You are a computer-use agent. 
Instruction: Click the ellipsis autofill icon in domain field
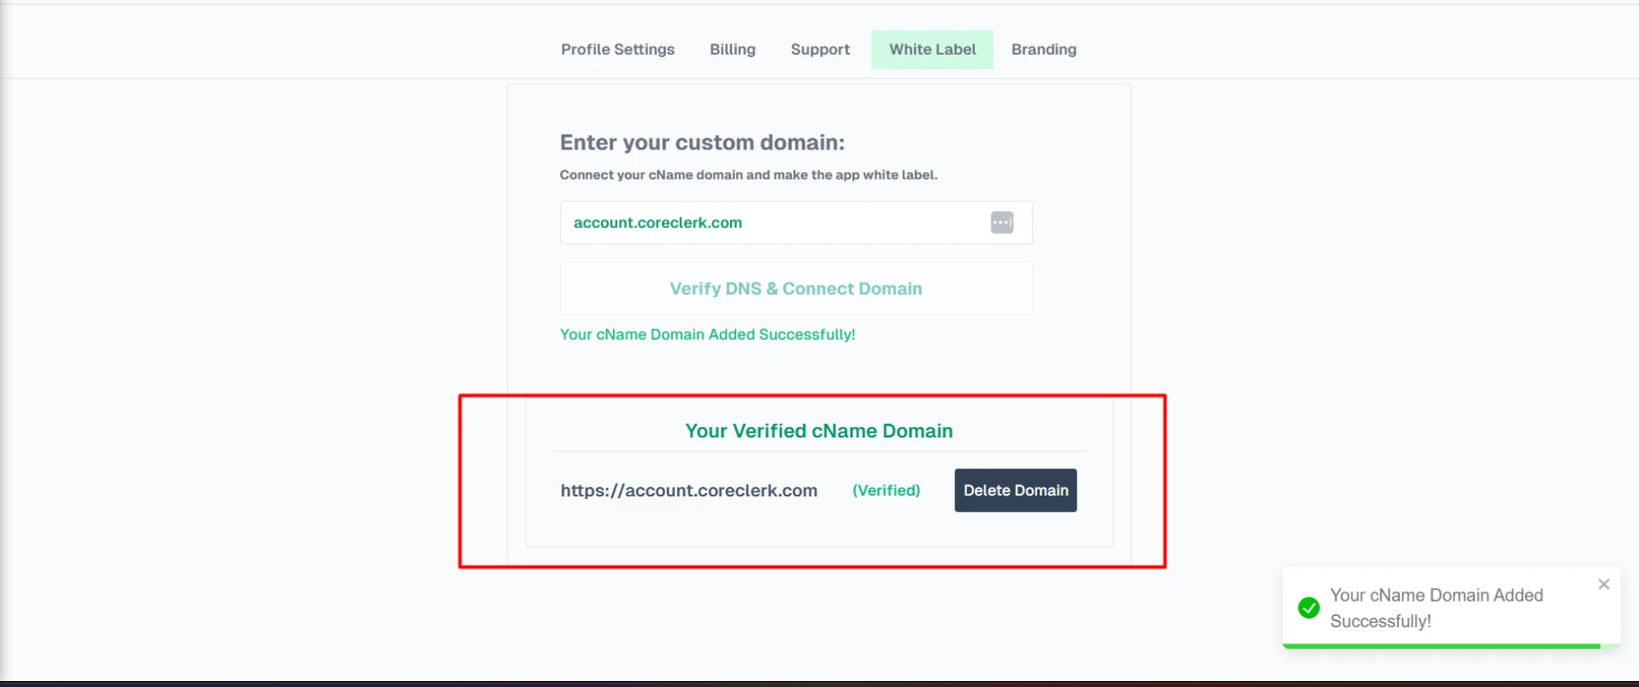[x=1002, y=223]
